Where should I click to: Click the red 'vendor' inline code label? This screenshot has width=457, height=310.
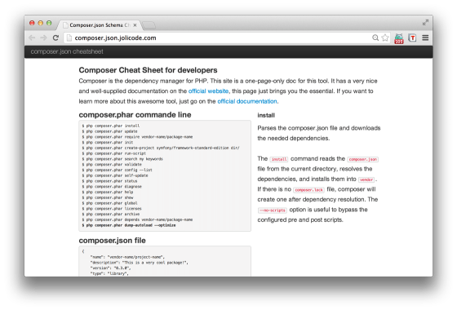click(x=366, y=179)
